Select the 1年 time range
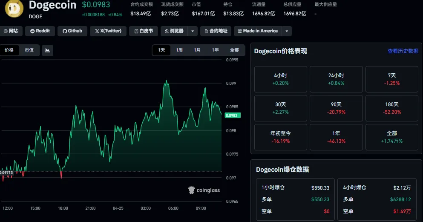Image resolution: width=423 pixels, height=222 pixels. (x=215, y=50)
